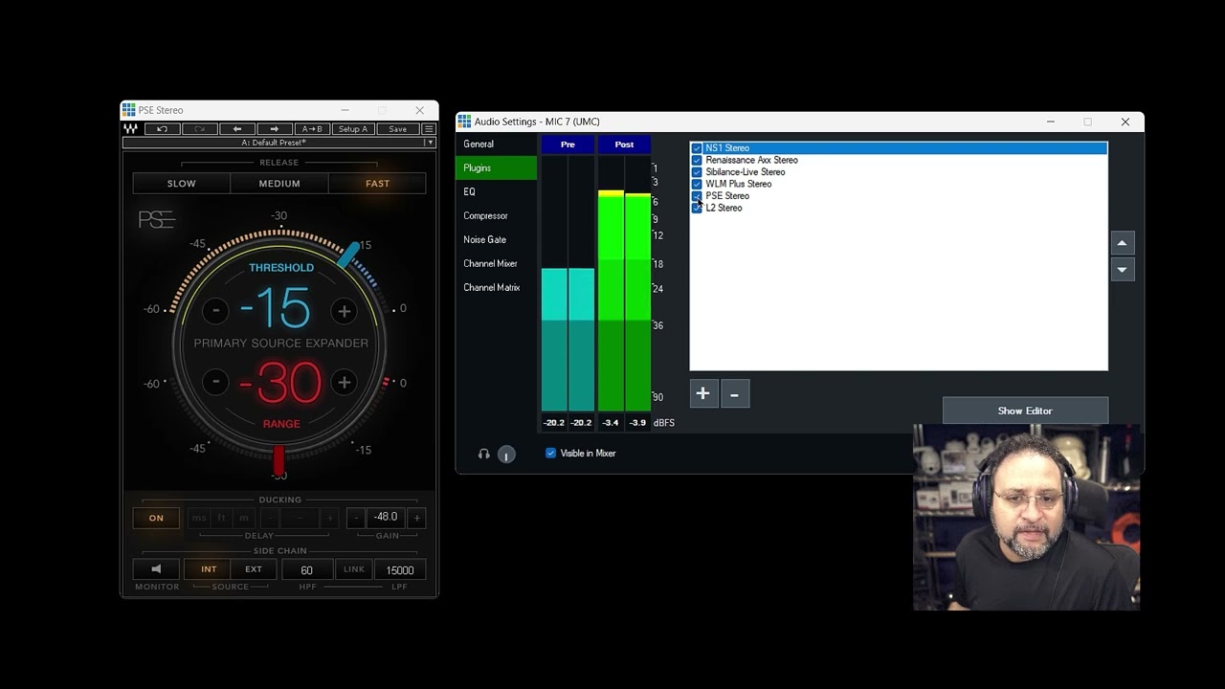Click the blue threshold dial marker
The height and width of the screenshot is (689, 1225).
coord(349,254)
